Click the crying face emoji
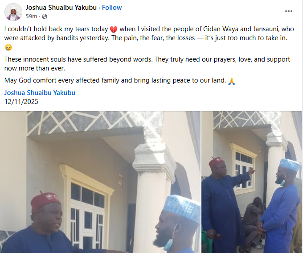Viewport: 303px width, 253px height. coord(8,47)
